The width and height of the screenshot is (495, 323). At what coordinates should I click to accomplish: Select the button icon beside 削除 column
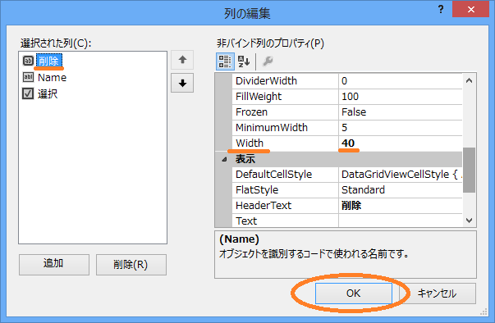click(x=28, y=61)
